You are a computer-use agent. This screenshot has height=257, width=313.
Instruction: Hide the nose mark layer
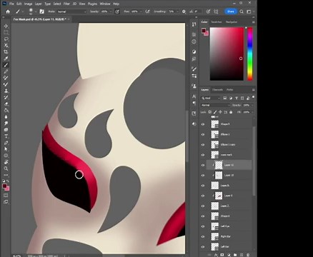203,155
